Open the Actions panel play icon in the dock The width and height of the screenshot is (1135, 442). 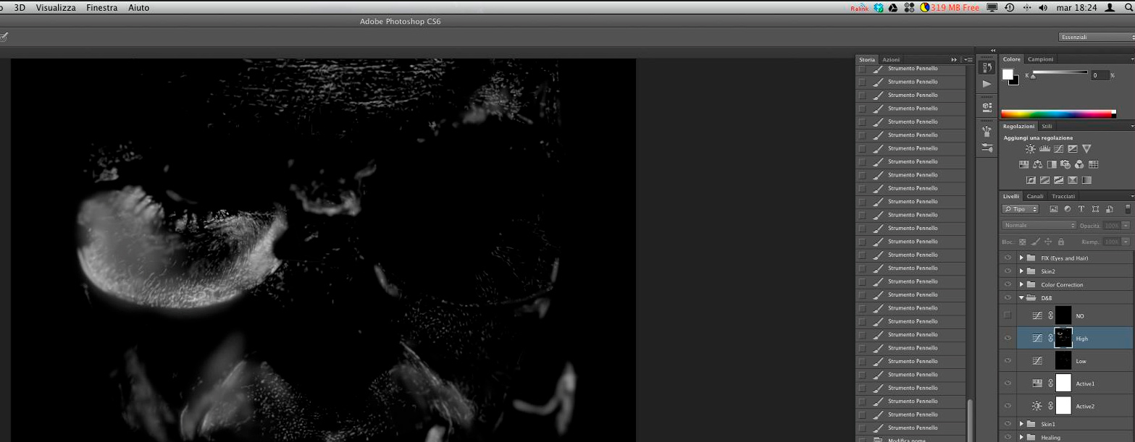tap(987, 84)
